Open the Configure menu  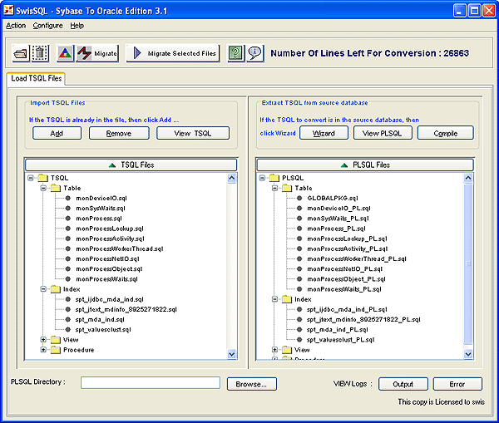coord(47,26)
